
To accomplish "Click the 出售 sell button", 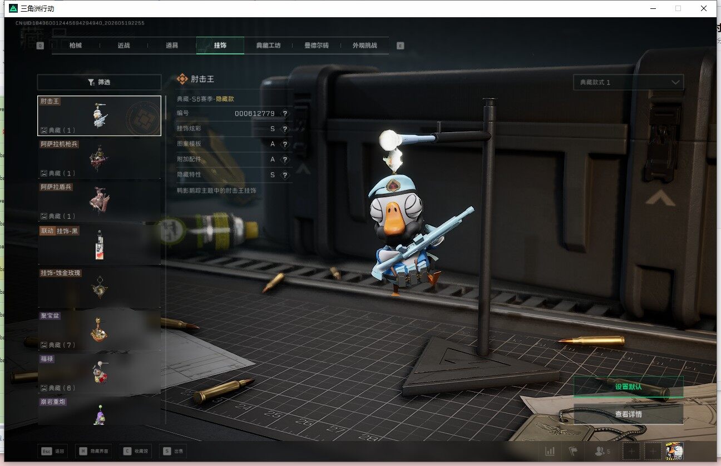I will pyautogui.click(x=173, y=452).
